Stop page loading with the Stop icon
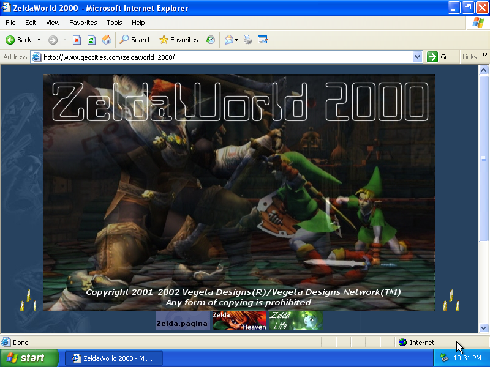 click(x=77, y=40)
